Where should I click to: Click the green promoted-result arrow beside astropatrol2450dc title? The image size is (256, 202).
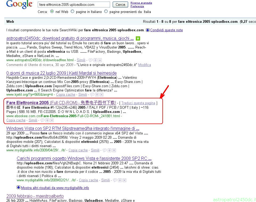(x=138, y=38)
